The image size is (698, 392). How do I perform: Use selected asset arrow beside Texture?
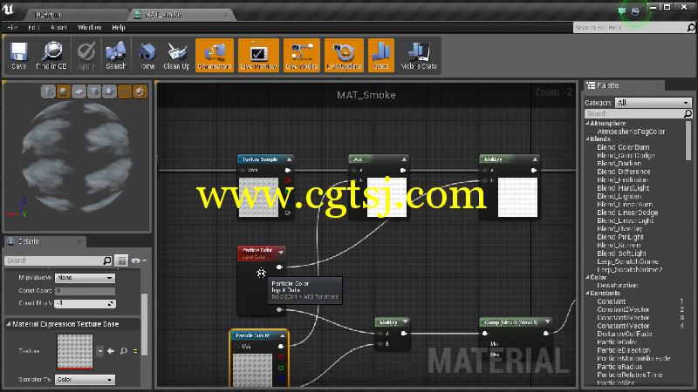[x=111, y=351]
